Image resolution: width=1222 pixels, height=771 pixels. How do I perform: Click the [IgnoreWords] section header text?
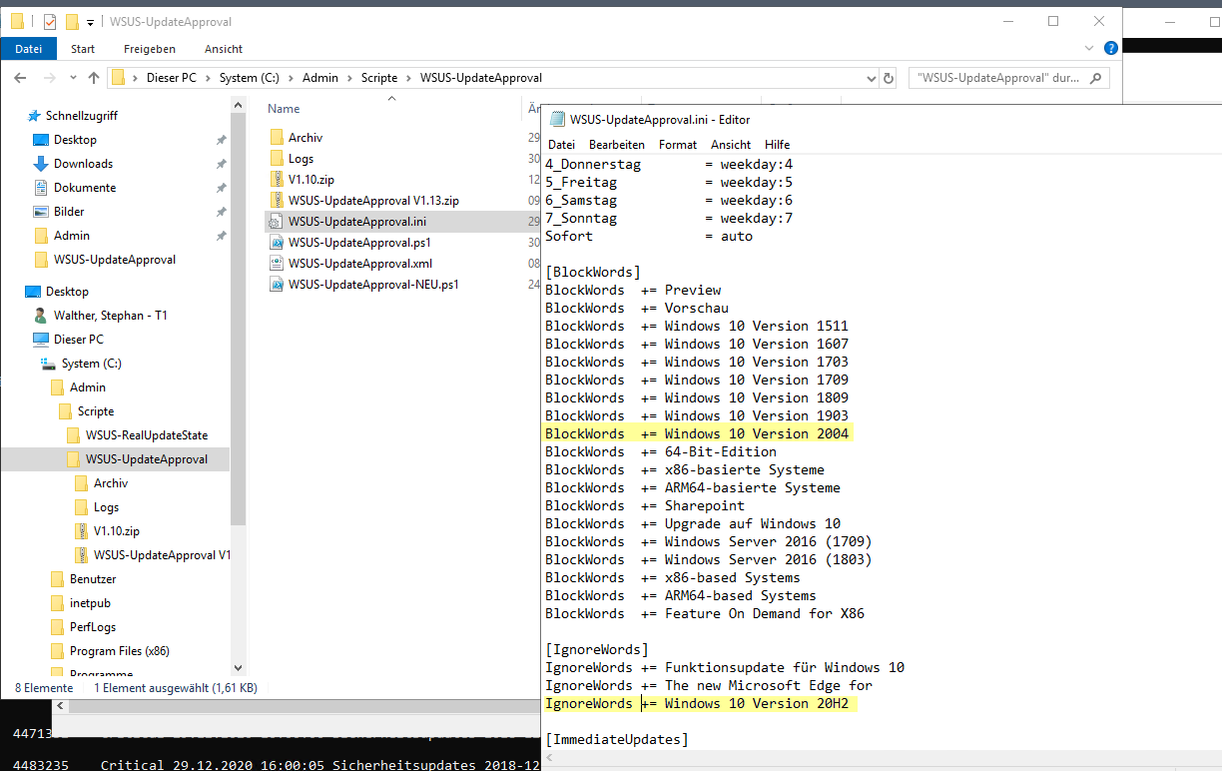click(597, 649)
